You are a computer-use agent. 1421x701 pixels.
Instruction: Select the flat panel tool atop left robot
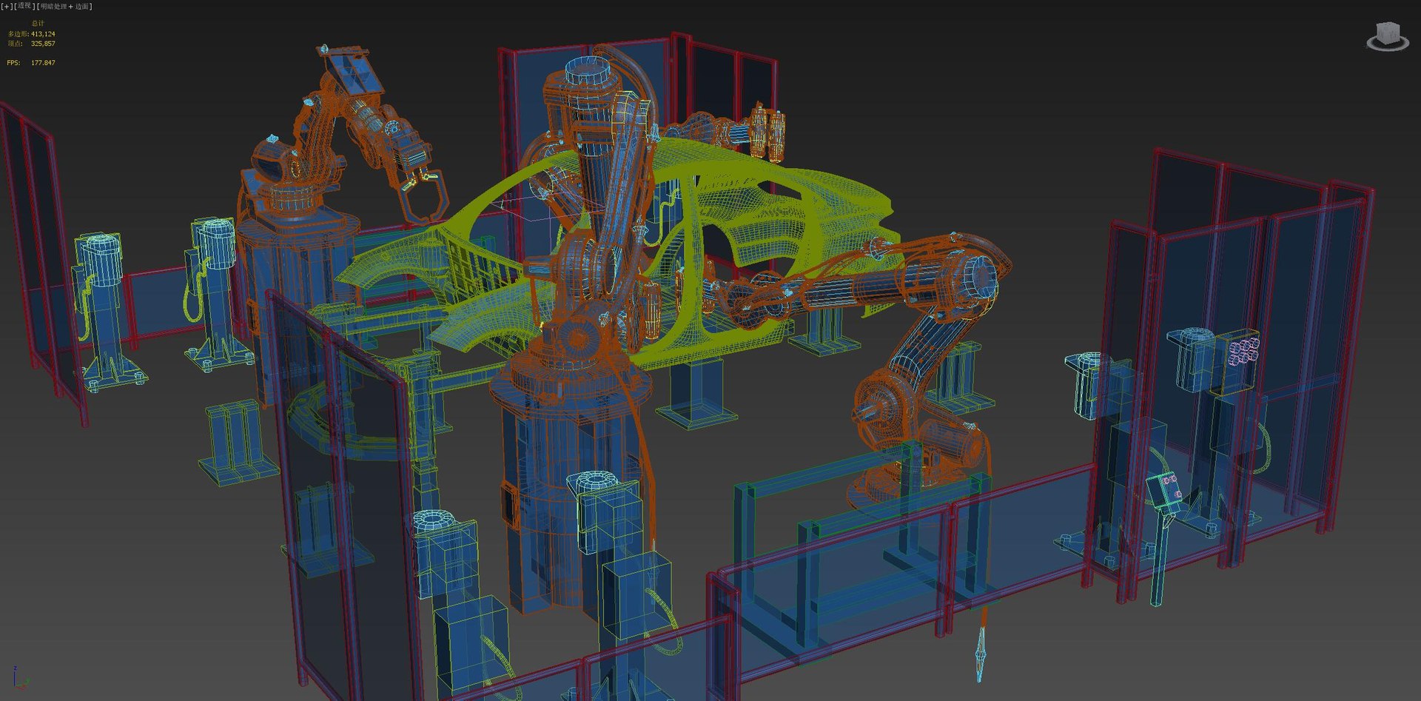click(353, 73)
